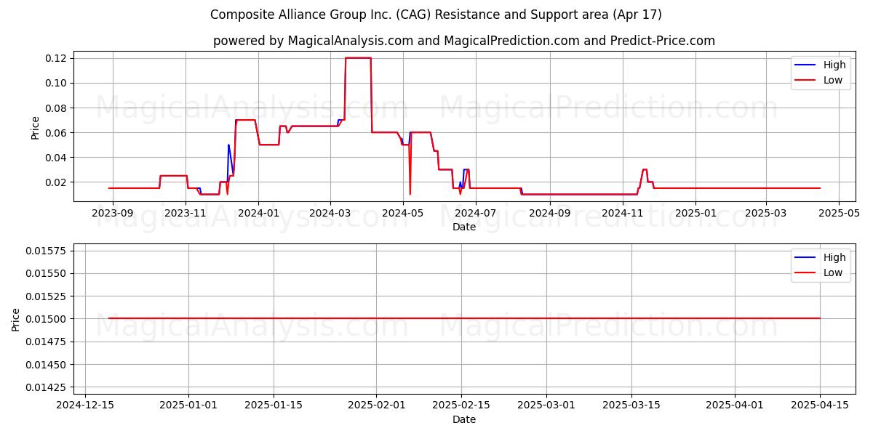
Task: Click the 2024-03 x-axis tick label
Action: click(330, 213)
